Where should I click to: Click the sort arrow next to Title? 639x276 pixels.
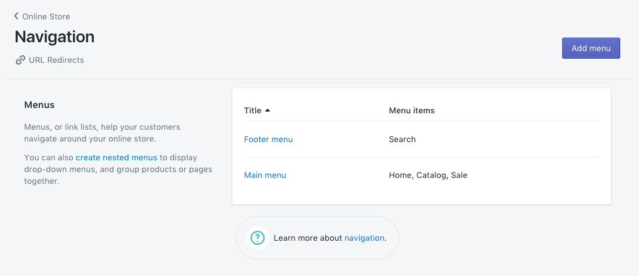point(268,110)
